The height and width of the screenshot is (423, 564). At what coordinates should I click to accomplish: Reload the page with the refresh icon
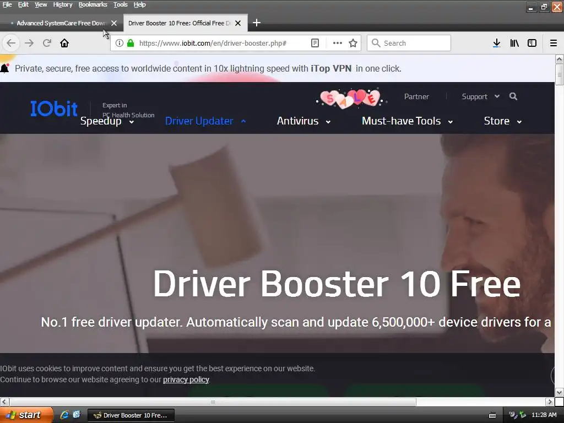[x=47, y=43]
